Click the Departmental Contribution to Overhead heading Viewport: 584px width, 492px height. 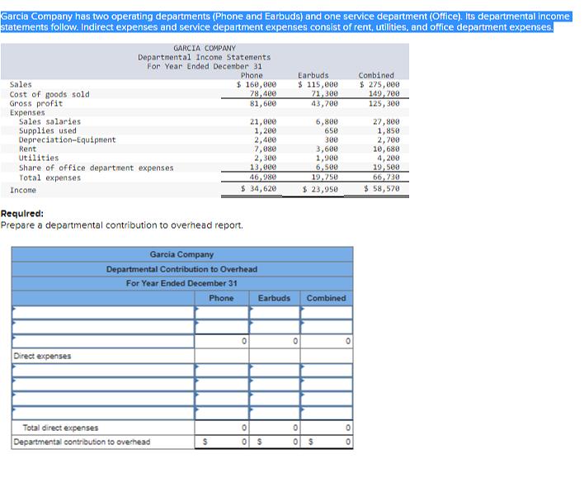pos(181,269)
